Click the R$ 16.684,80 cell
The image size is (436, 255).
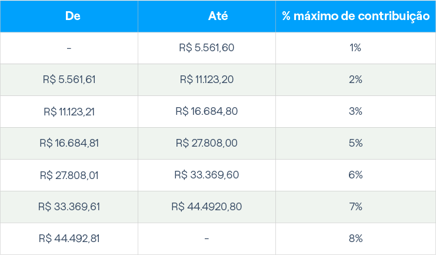207,111
